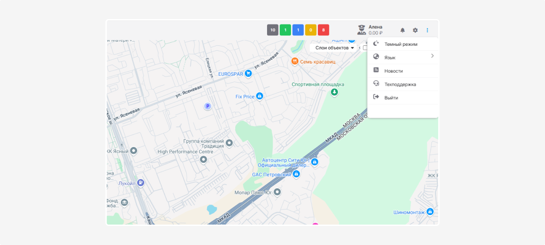Select Техподдержка from the menu

click(400, 84)
